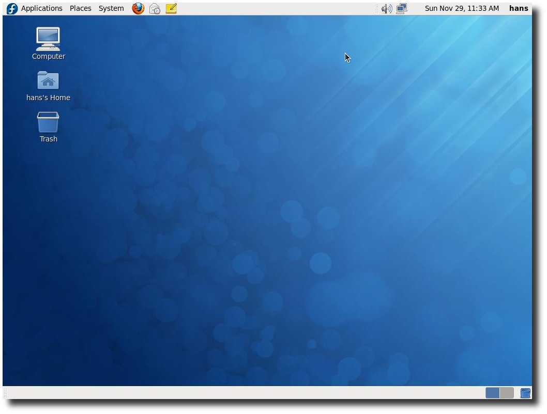Image resolution: width=547 pixels, height=414 pixels.
Task: Click the volume speaker icon
Action: click(x=387, y=9)
